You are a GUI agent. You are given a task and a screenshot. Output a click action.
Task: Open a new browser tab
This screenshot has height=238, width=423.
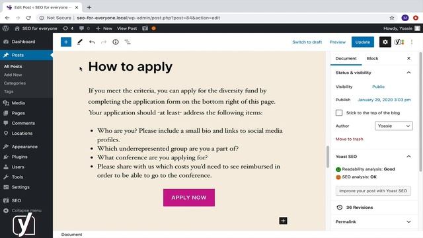coord(89,7)
